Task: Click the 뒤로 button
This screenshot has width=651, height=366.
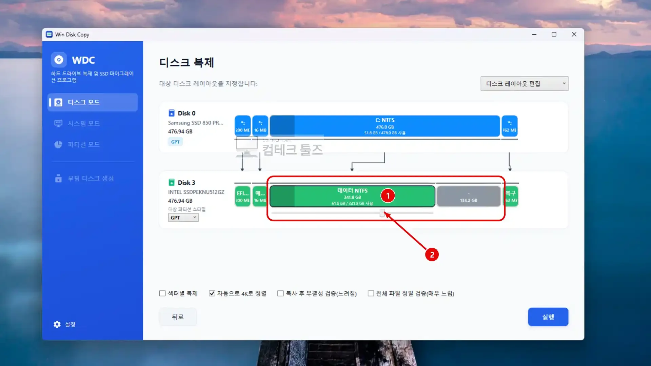Action: point(178,317)
